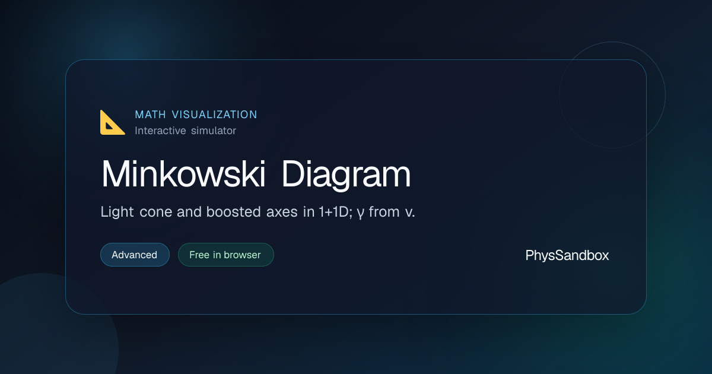Click the Interactive simulator subtitle
The image size is (712, 374).
[185, 131]
